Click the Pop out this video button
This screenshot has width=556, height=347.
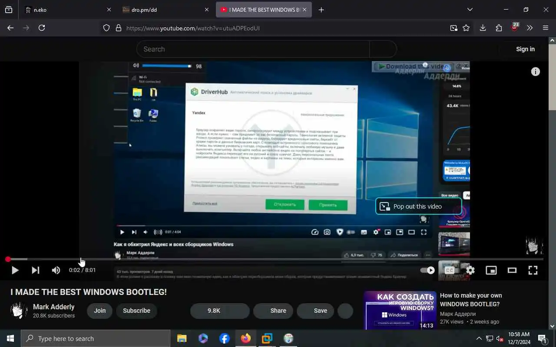pos(418,206)
